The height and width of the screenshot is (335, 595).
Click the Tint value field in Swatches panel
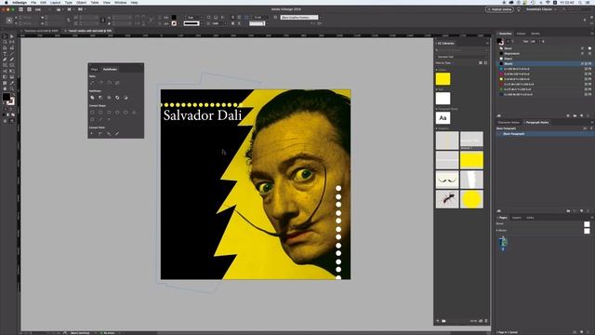[x=534, y=41]
